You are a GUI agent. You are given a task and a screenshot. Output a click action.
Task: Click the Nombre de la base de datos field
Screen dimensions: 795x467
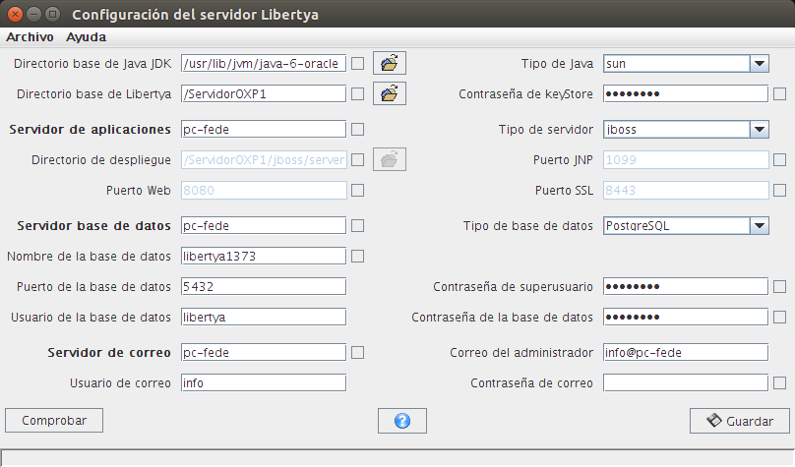point(264,257)
